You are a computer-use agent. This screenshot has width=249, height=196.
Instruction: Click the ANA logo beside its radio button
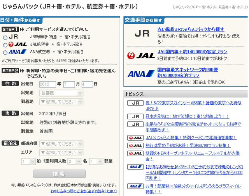pos(18,52)
